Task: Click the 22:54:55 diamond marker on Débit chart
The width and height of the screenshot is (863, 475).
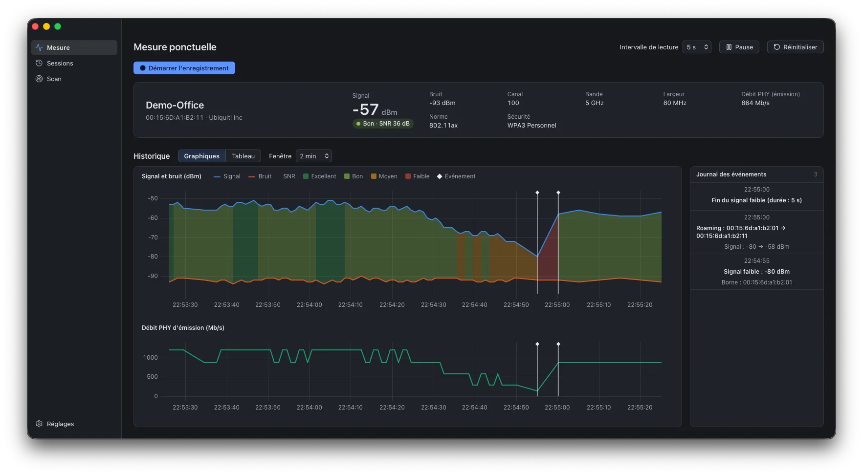Action: (537, 344)
